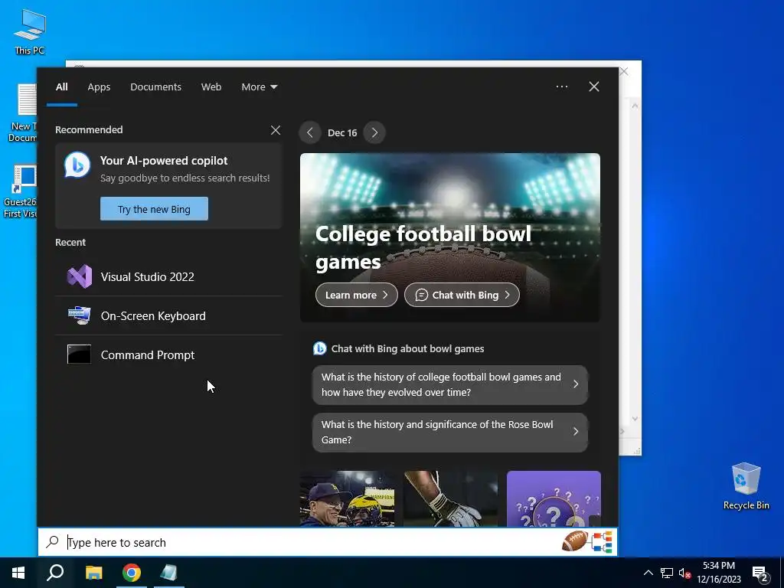Expand the More dropdown
The width and height of the screenshot is (784, 588).
click(x=259, y=87)
